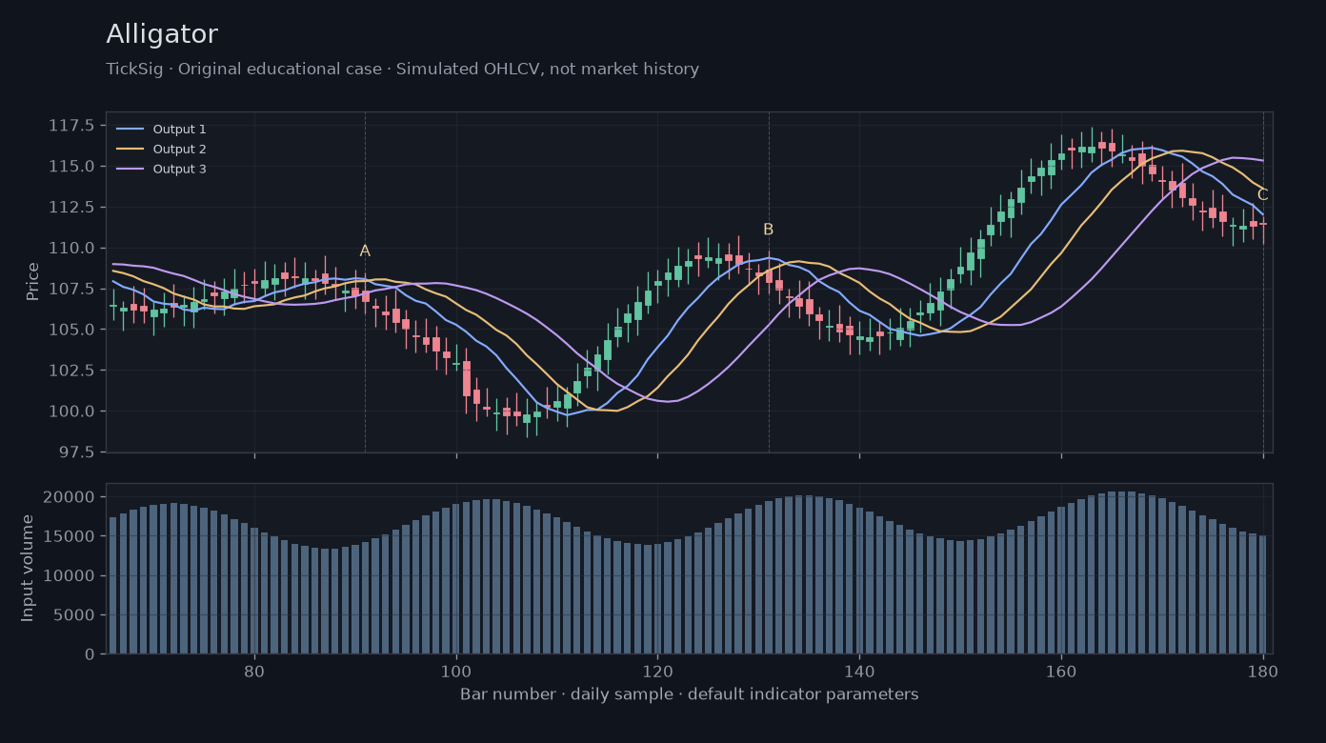
Task: Click the Bar number axis caption
Action: pos(689,694)
